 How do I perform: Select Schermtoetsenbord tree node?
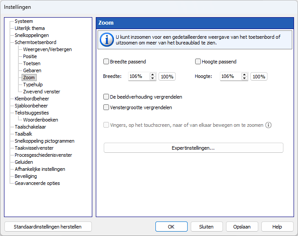pos(36,42)
